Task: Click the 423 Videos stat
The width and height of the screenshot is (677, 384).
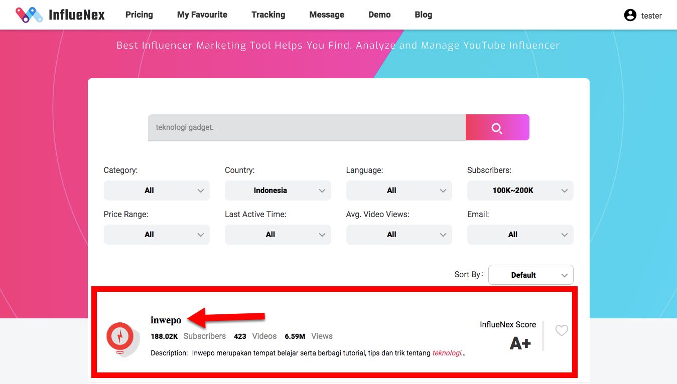Action: pos(255,336)
